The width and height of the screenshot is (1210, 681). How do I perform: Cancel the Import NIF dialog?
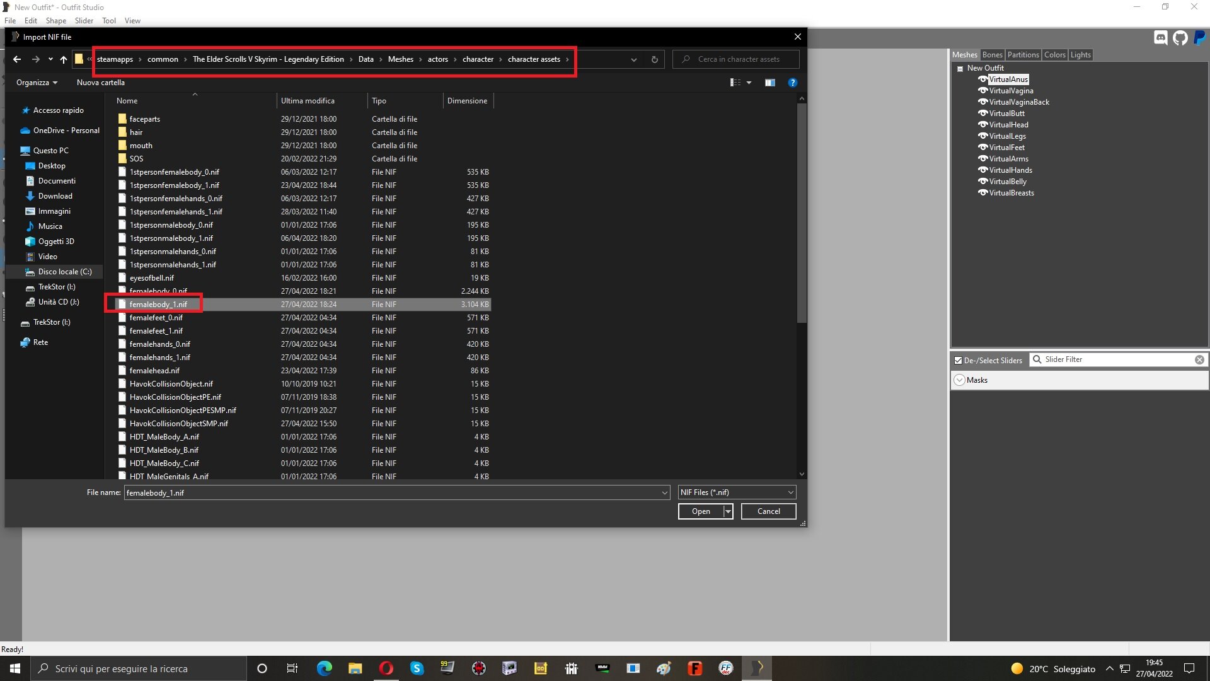point(768,511)
